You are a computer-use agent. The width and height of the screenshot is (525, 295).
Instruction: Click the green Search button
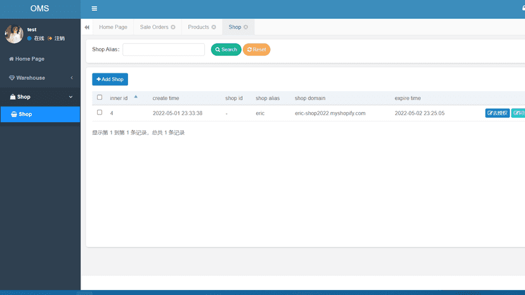click(x=226, y=49)
